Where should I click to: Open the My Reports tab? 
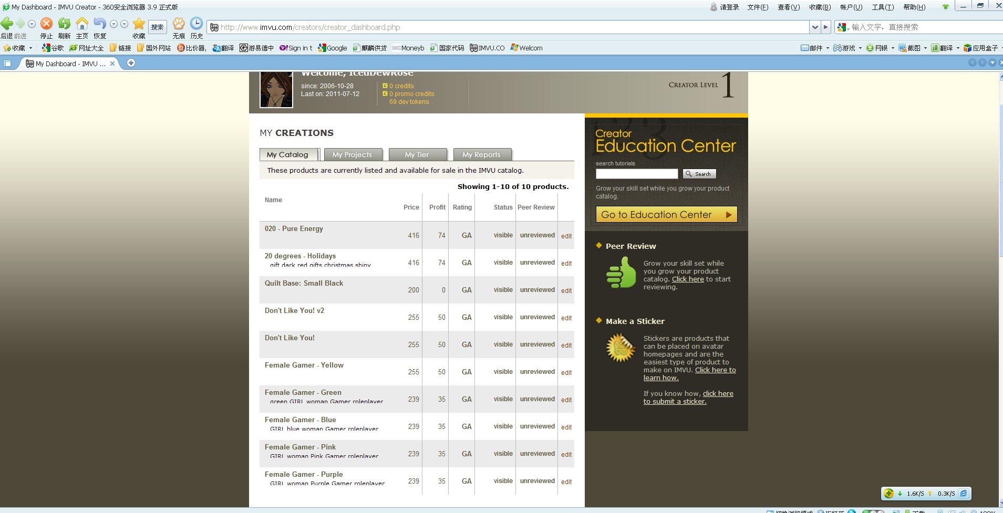pos(481,154)
